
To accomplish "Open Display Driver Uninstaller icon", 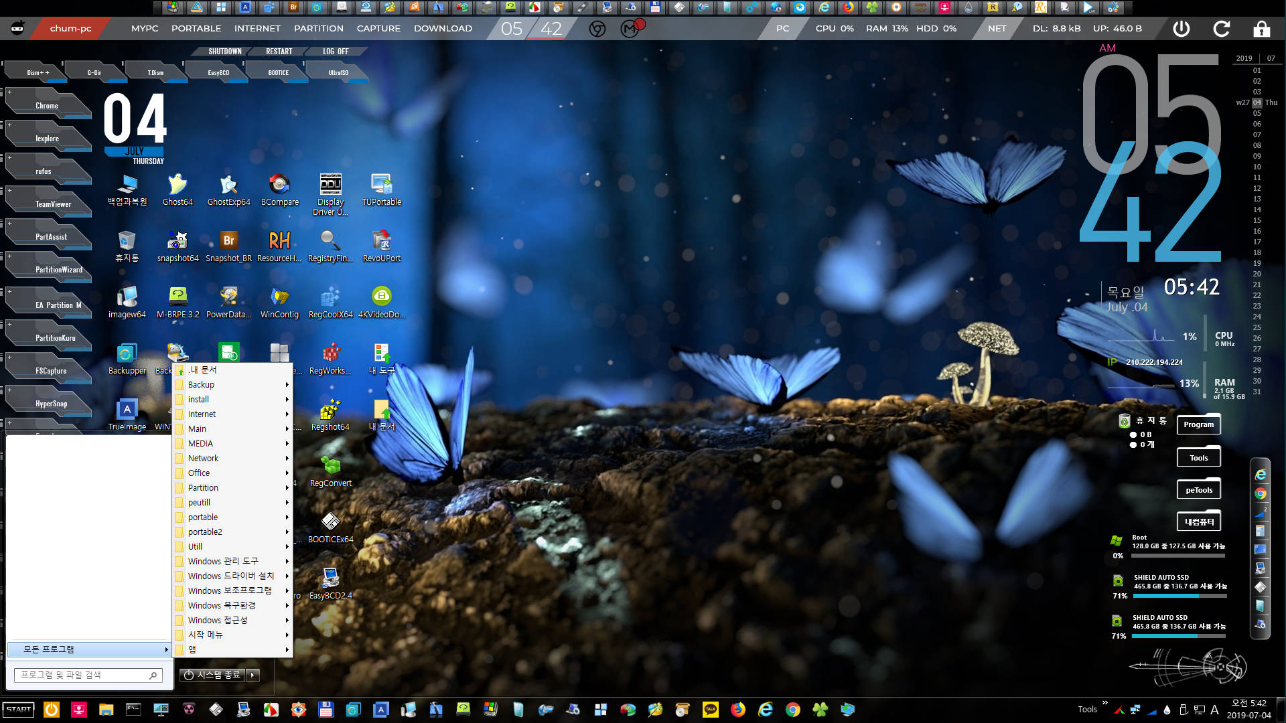I will pos(330,195).
